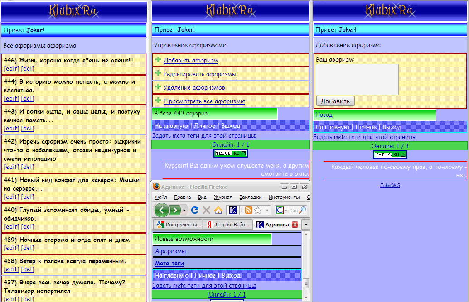Click inside the Ваш аворизм text area
The image size is (469, 302).
coord(357,79)
